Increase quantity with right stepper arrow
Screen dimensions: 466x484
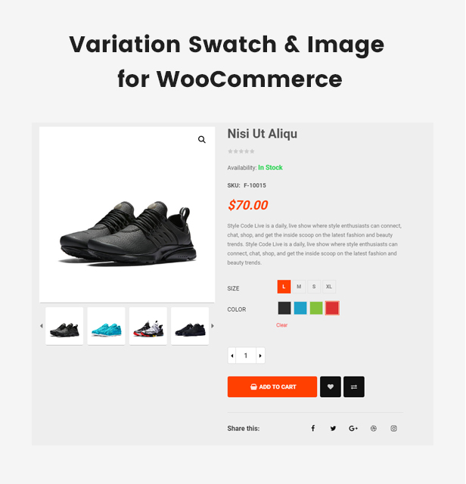pos(261,356)
